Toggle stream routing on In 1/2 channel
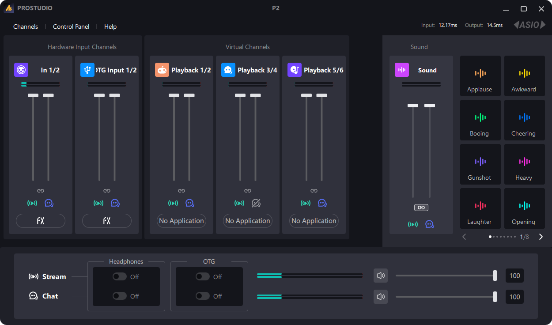This screenshot has width=552, height=325. [x=32, y=203]
